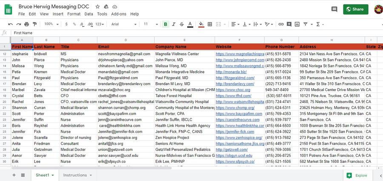This screenshot has width=383, height=181.
Task: Select the cbetts@tfhd.com cell
Action: click(126, 96)
